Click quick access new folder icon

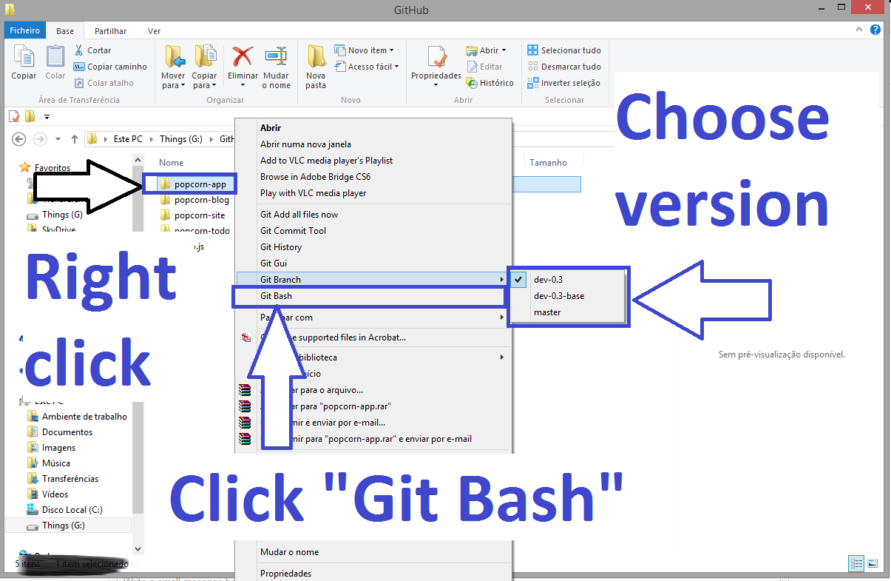(x=30, y=116)
